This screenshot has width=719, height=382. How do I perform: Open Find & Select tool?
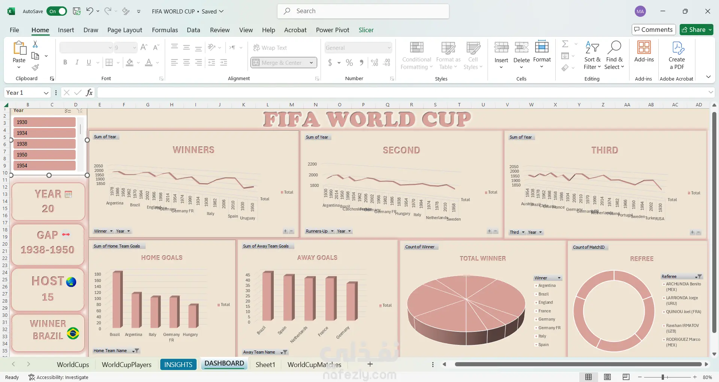coord(615,48)
